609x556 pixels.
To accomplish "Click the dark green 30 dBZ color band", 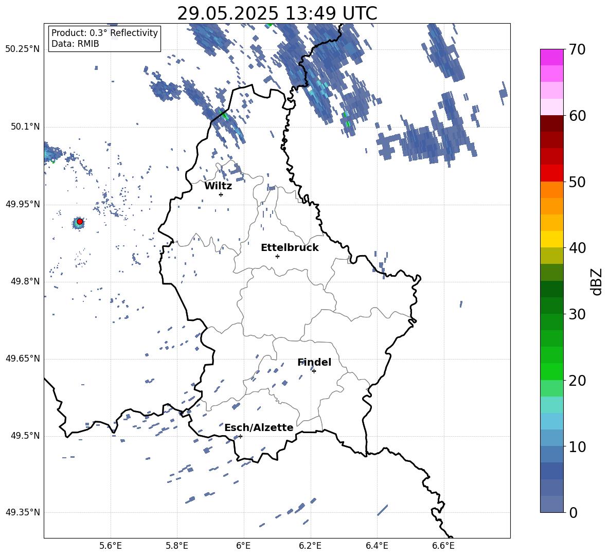I will 551,305.
